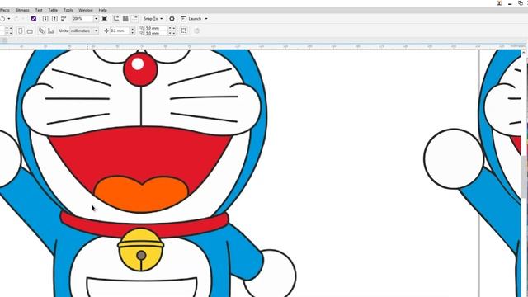Open the Table menu
The image size is (528, 297).
click(53, 10)
